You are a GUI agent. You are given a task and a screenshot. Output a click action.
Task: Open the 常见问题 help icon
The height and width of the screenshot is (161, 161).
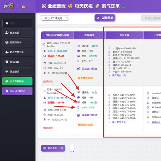tap(7, 62)
